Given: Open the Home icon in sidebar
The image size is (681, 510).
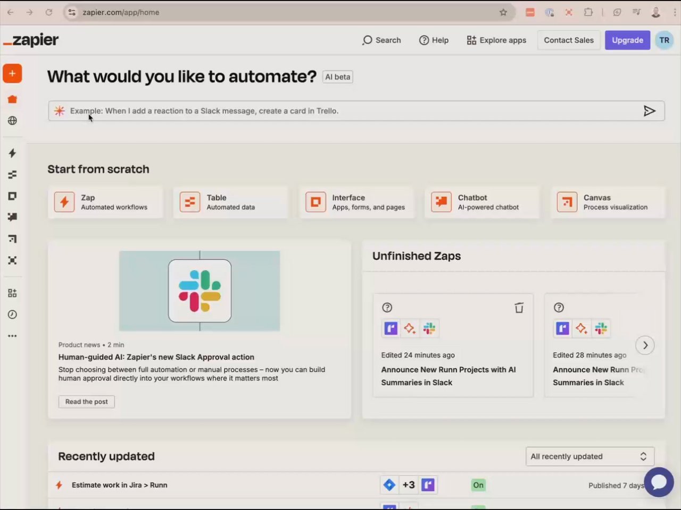Looking at the screenshot, I should tap(12, 99).
